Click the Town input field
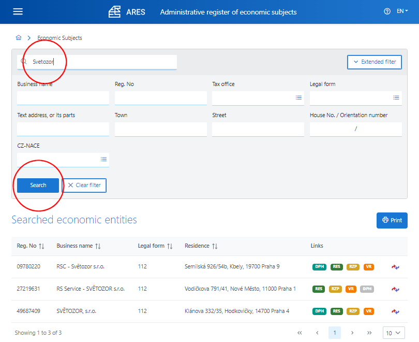This screenshot has height=342, width=419. pos(160,129)
